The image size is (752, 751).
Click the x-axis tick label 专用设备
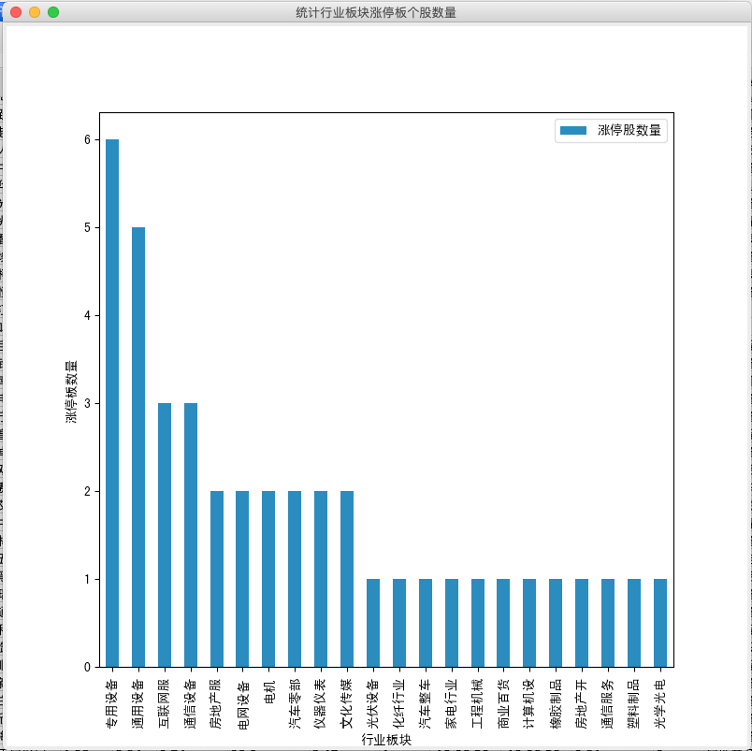111,703
